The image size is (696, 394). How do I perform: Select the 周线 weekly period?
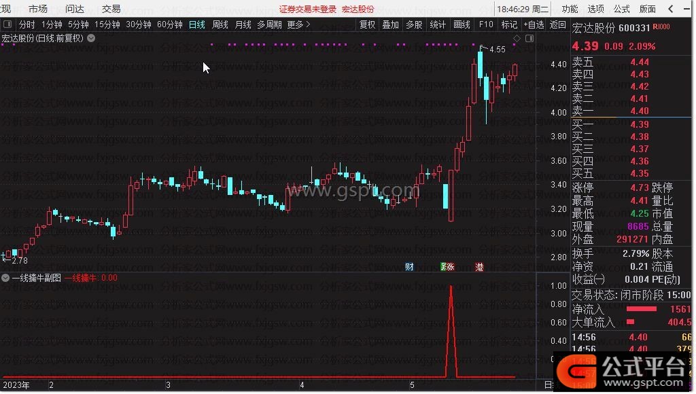point(220,24)
